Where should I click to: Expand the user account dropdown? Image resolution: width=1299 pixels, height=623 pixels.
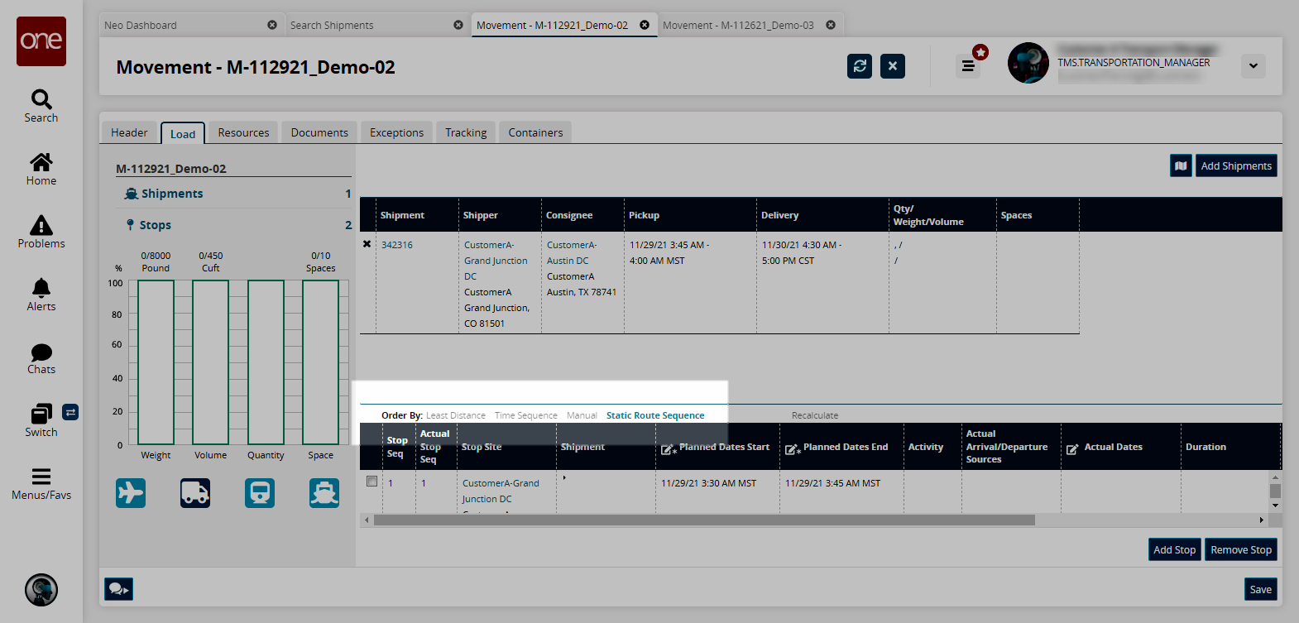click(1253, 66)
